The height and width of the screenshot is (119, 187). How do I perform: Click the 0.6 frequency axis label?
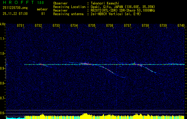point(3,113)
